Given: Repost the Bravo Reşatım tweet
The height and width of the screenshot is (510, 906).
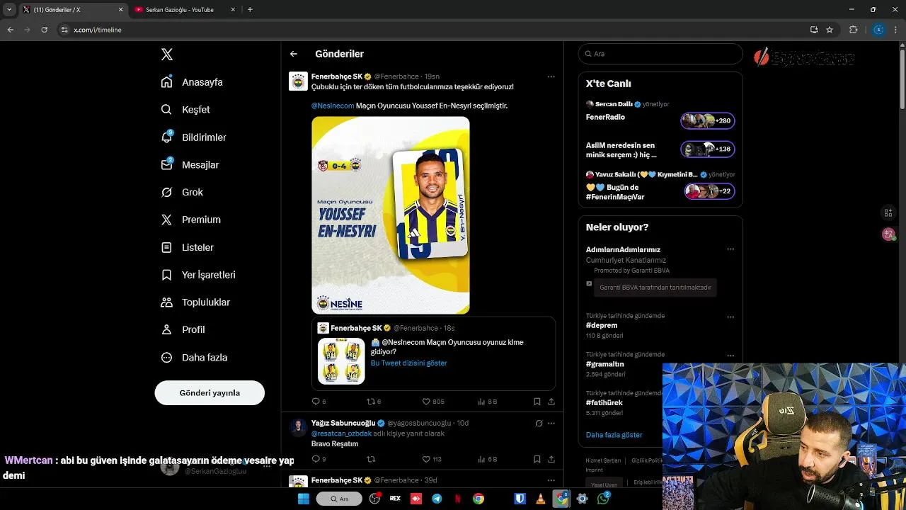Looking at the screenshot, I should 371,459.
